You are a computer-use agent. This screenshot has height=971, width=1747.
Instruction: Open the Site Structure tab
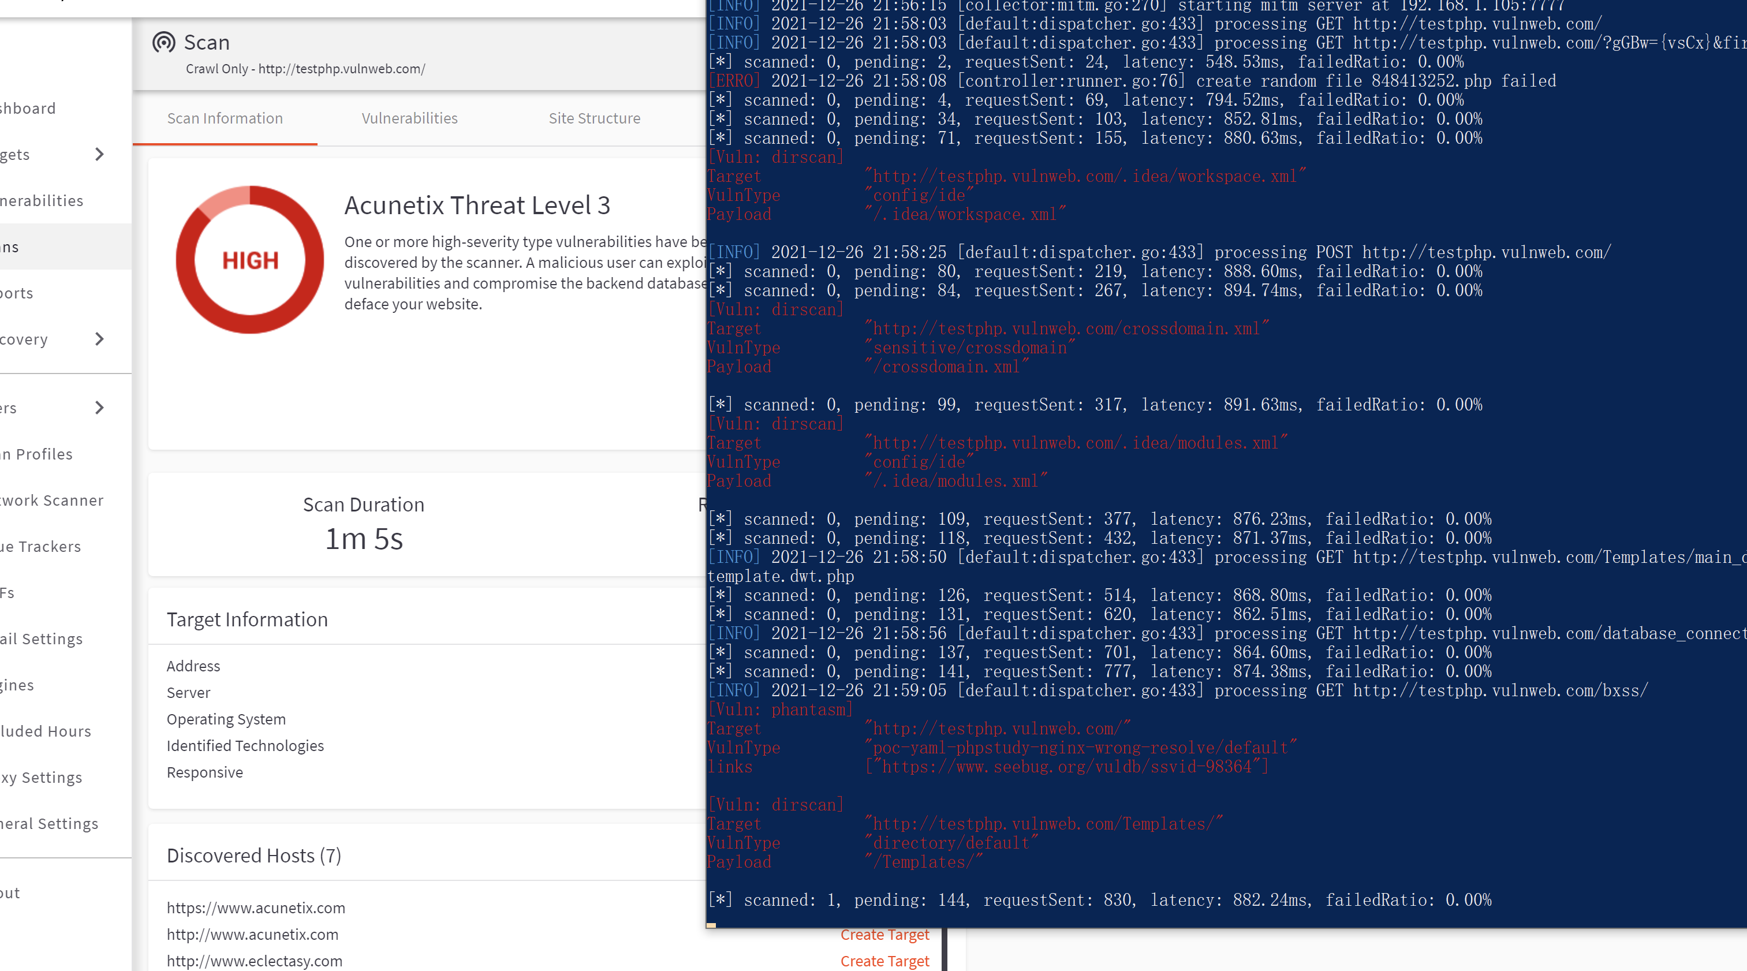594,118
